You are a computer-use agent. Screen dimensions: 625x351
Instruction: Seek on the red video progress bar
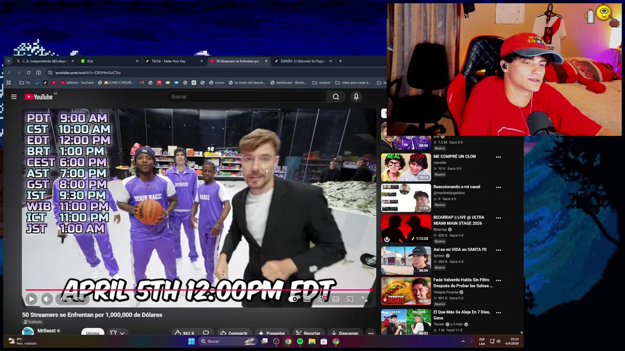point(199,290)
